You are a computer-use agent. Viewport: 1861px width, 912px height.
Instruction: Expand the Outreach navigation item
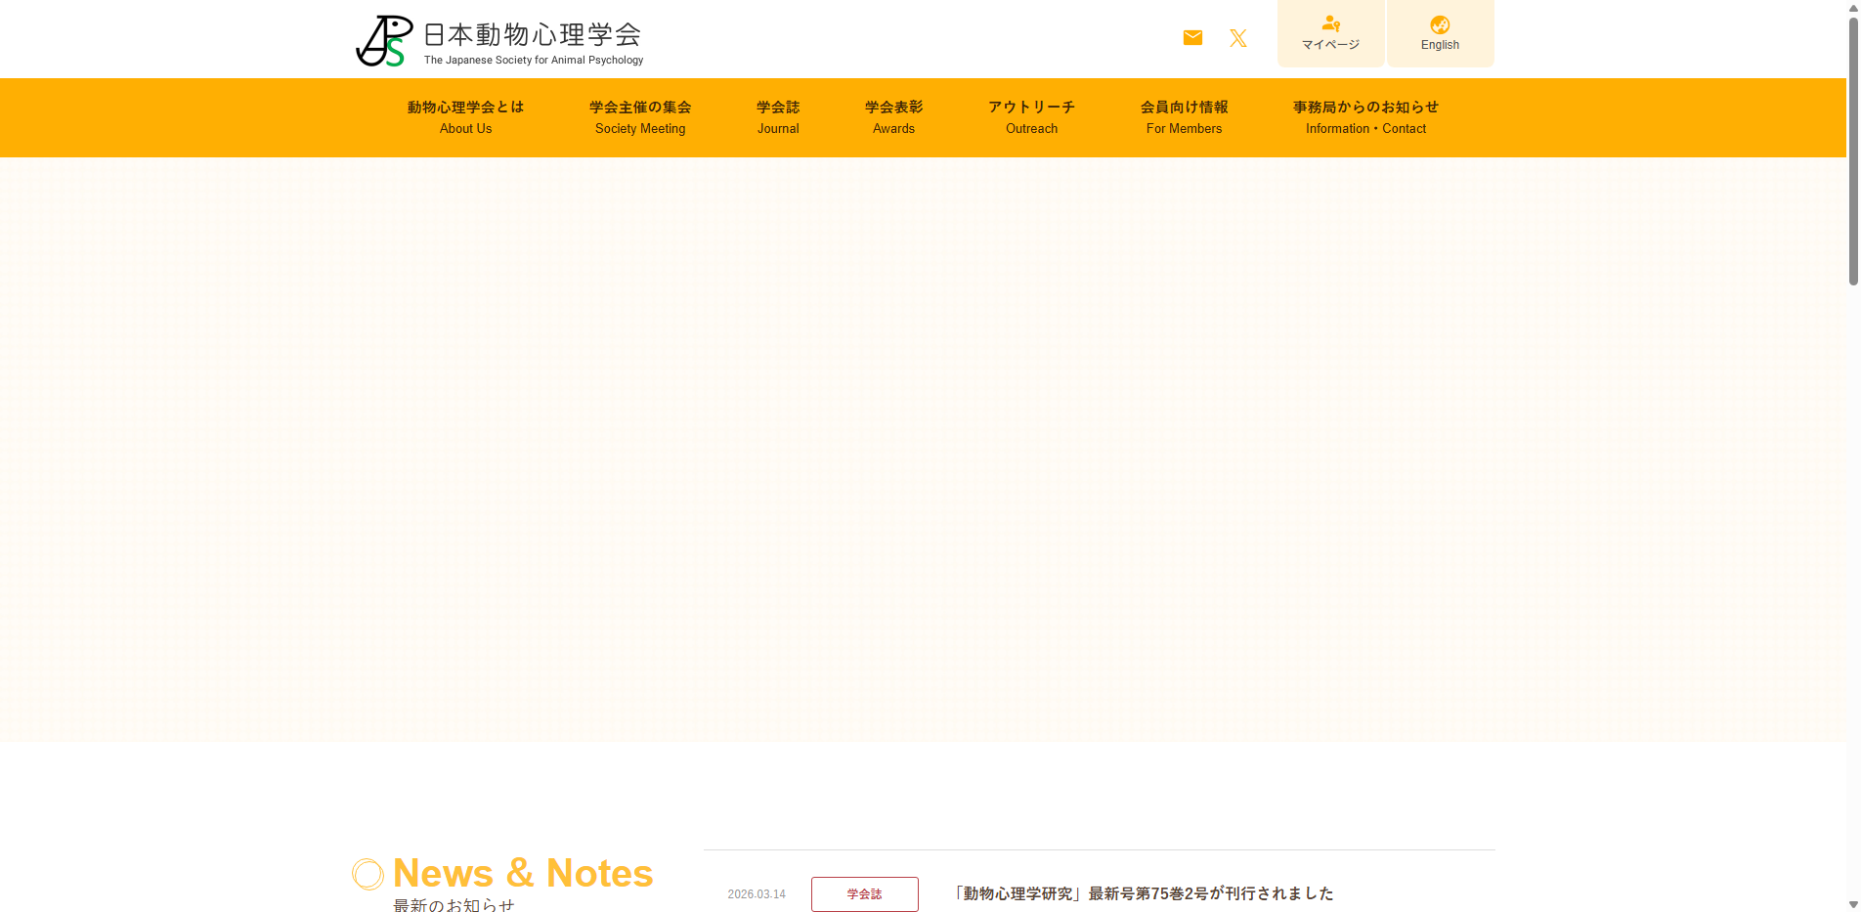click(x=1031, y=117)
